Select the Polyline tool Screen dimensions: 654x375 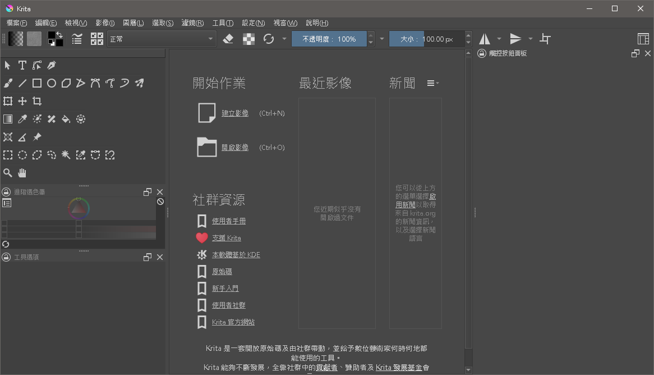[x=81, y=83]
